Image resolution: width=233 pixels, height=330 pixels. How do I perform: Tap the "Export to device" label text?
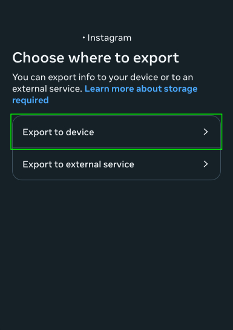pyautogui.click(x=58, y=132)
